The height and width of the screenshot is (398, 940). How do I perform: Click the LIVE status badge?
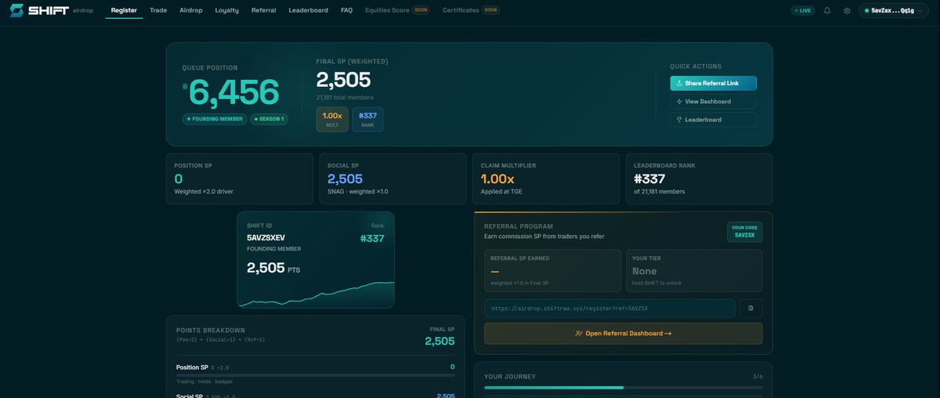tap(801, 11)
